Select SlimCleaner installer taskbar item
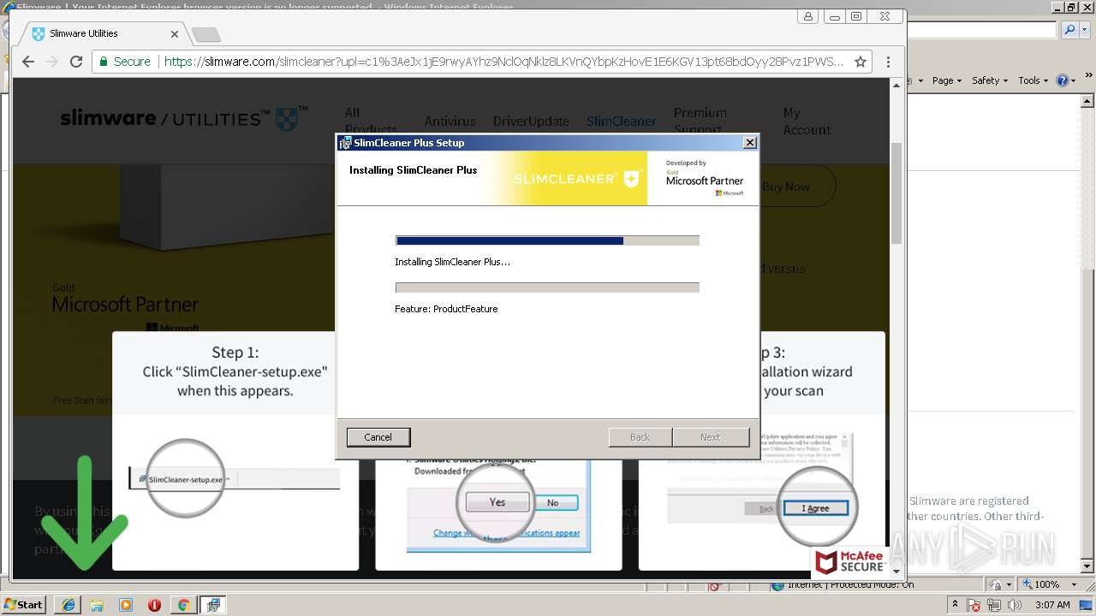This screenshot has height=616, width=1096. point(212,605)
